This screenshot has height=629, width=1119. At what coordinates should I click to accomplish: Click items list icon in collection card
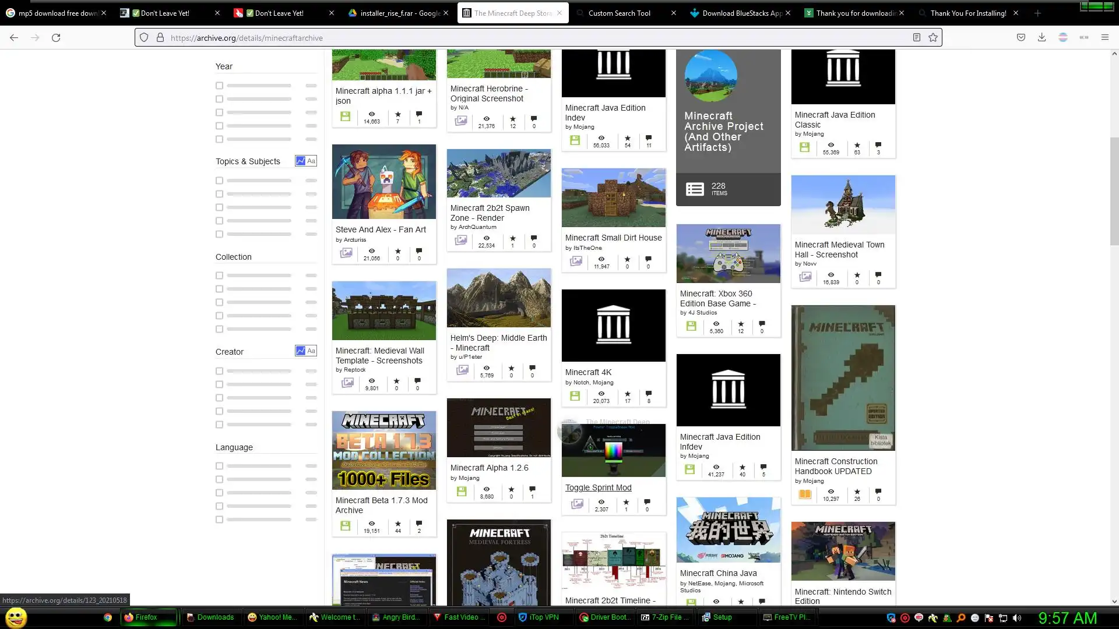[695, 189]
